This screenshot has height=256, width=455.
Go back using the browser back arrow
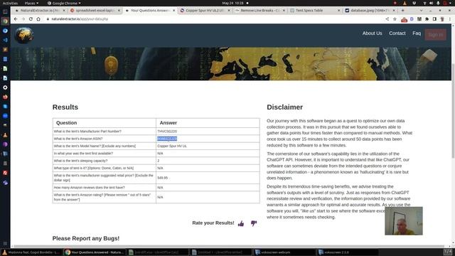click(16, 19)
